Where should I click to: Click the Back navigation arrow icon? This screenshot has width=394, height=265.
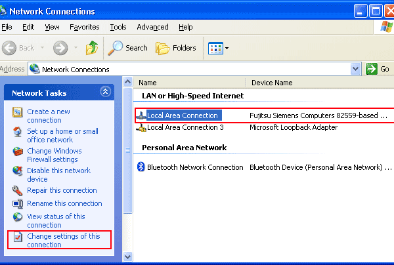pos(10,48)
